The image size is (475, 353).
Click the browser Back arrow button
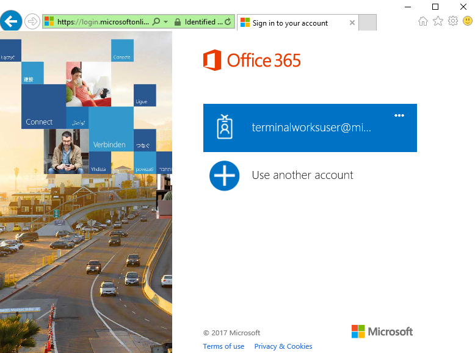point(11,21)
